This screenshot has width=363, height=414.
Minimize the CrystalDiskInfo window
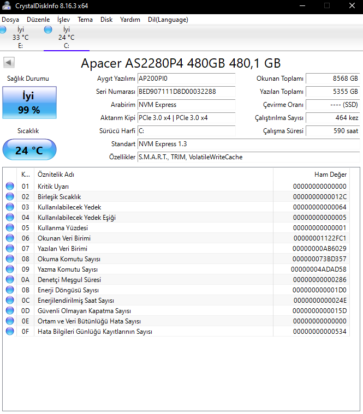pos(302,5)
